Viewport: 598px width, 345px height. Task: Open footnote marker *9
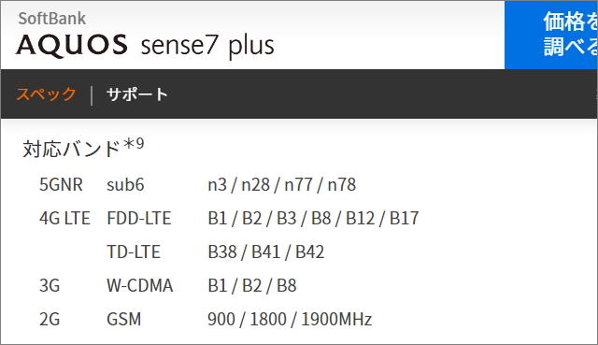pyautogui.click(x=134, y=145)
